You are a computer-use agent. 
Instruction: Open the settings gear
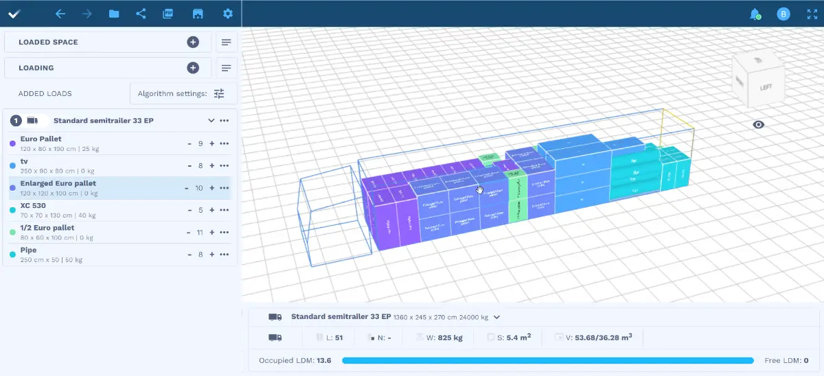pyautogui.click(x=228, y=14)
